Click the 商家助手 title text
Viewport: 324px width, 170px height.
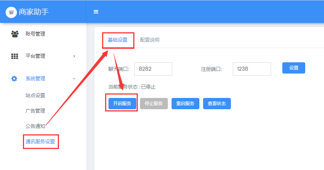coord(34,12)
